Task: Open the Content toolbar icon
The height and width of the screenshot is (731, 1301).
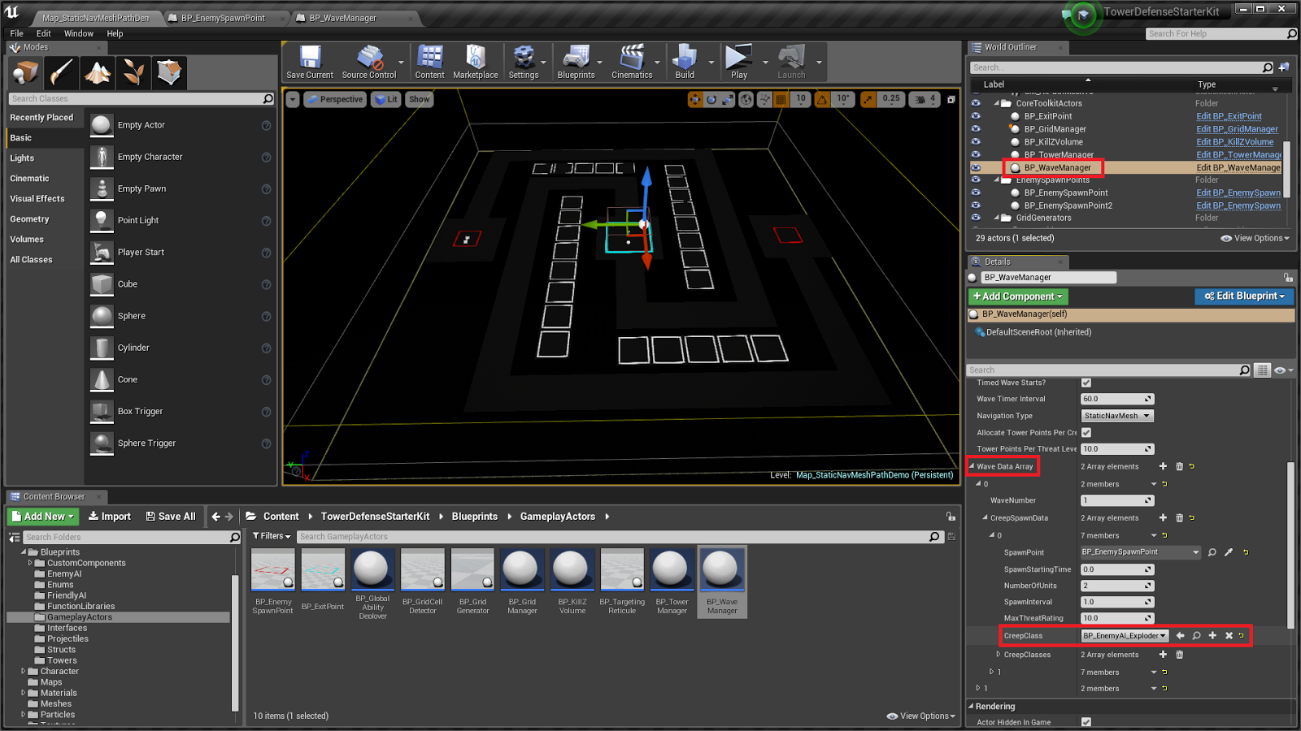Action: (429, 62)
